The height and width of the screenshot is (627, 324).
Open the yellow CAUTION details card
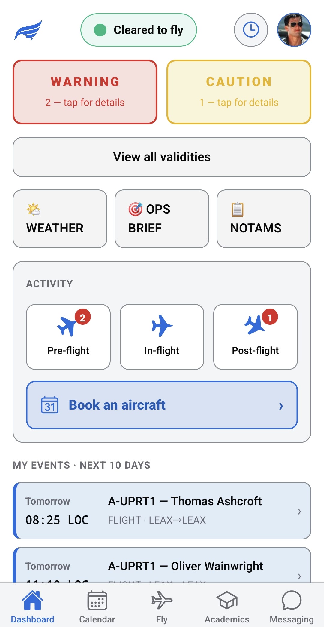(x=239, y=92)
